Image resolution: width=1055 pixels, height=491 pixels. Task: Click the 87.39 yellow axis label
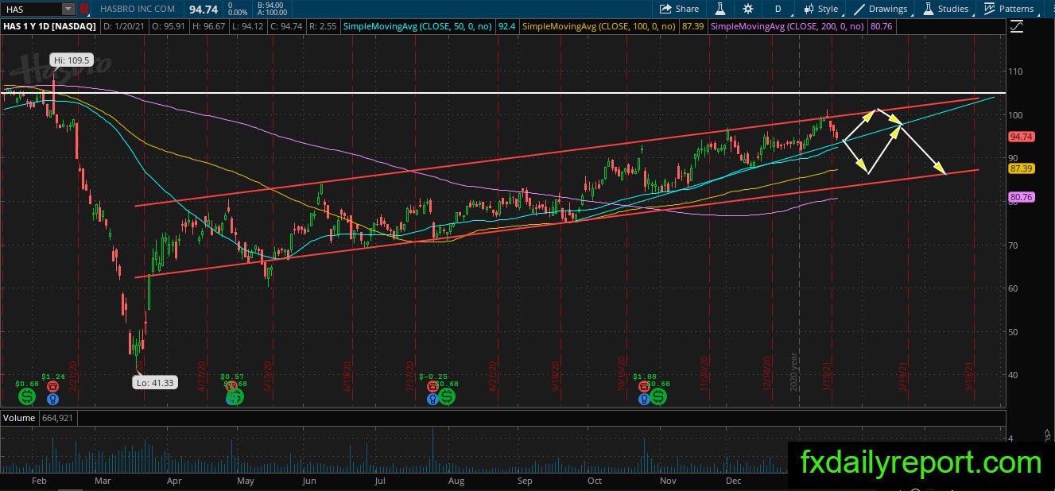(x=1020, y=168)
